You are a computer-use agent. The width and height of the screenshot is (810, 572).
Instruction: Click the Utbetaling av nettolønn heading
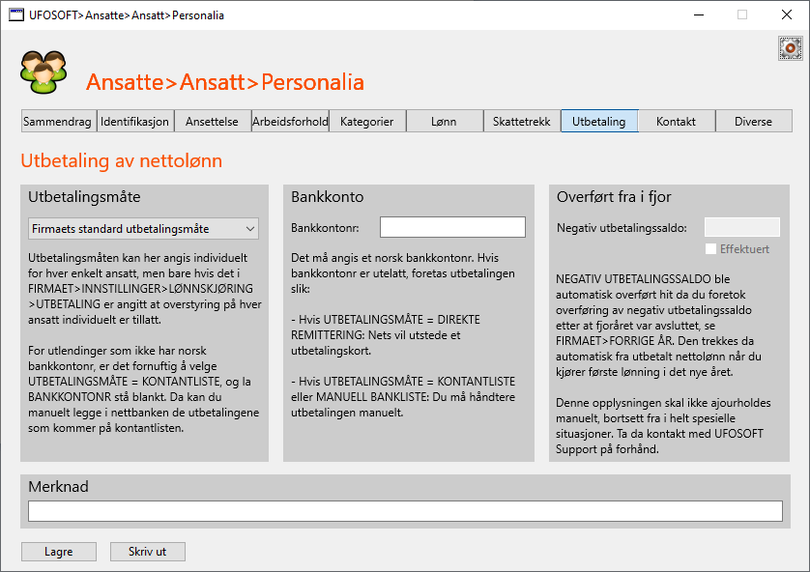pyautogui.click(x=122, y=160)
